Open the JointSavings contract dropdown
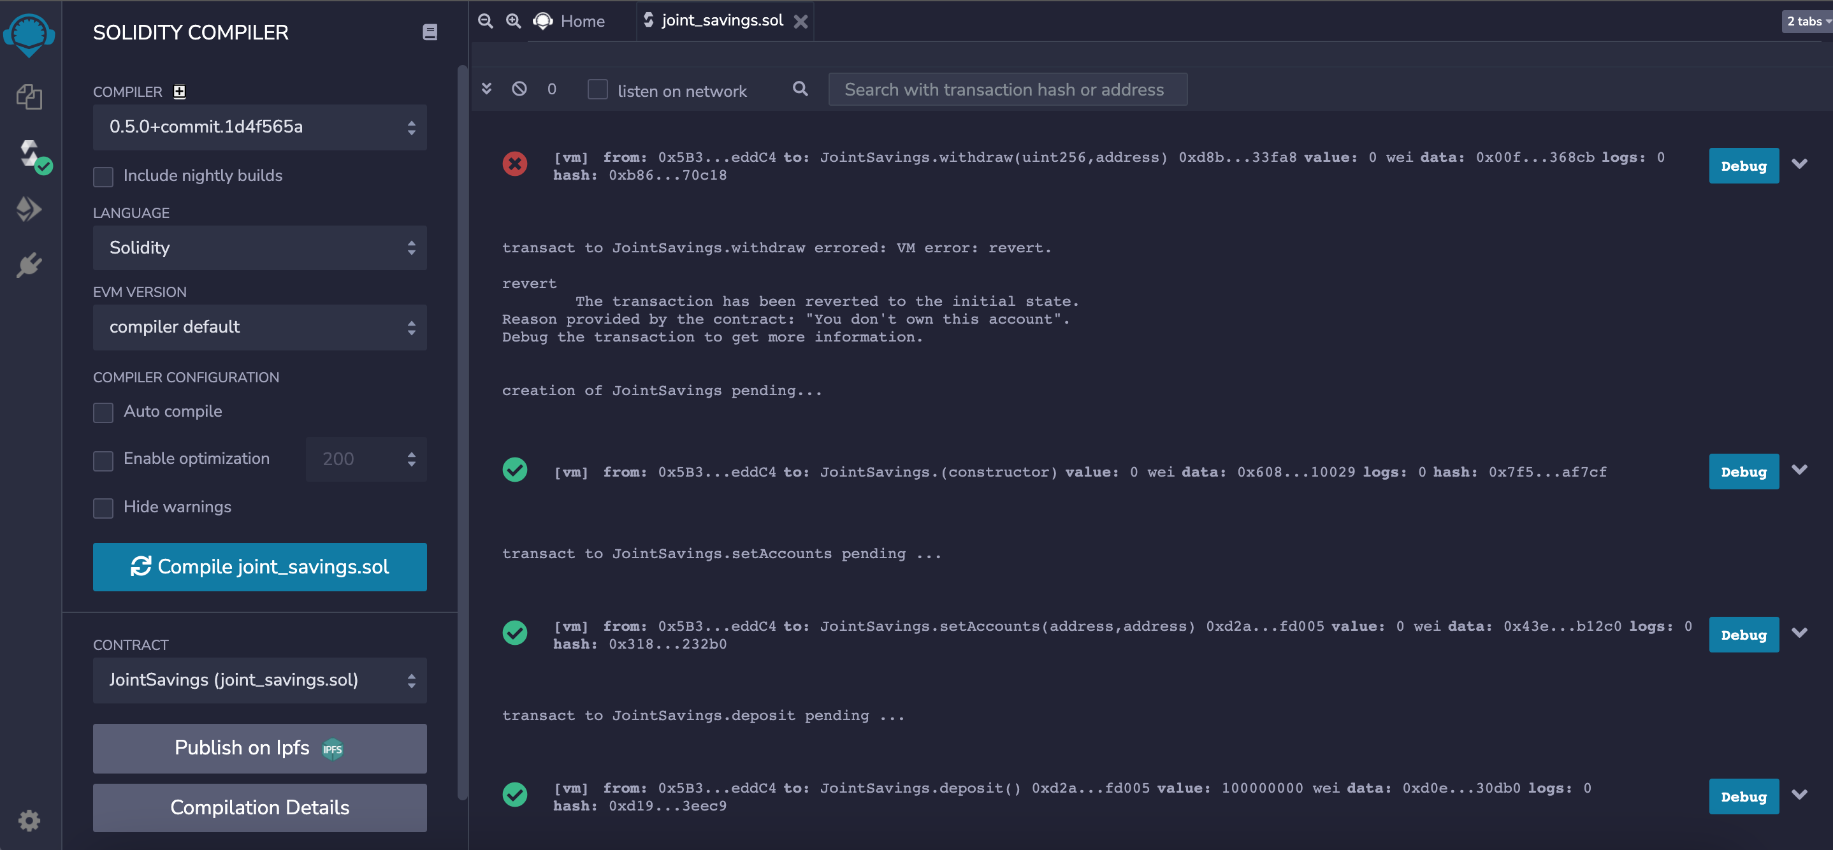Screen dimensions: 1833x850 [260, 681]
